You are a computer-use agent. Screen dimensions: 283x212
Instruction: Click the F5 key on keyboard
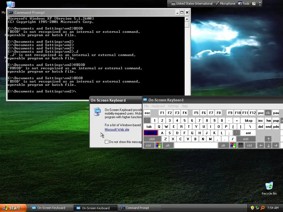click(196, 113)
